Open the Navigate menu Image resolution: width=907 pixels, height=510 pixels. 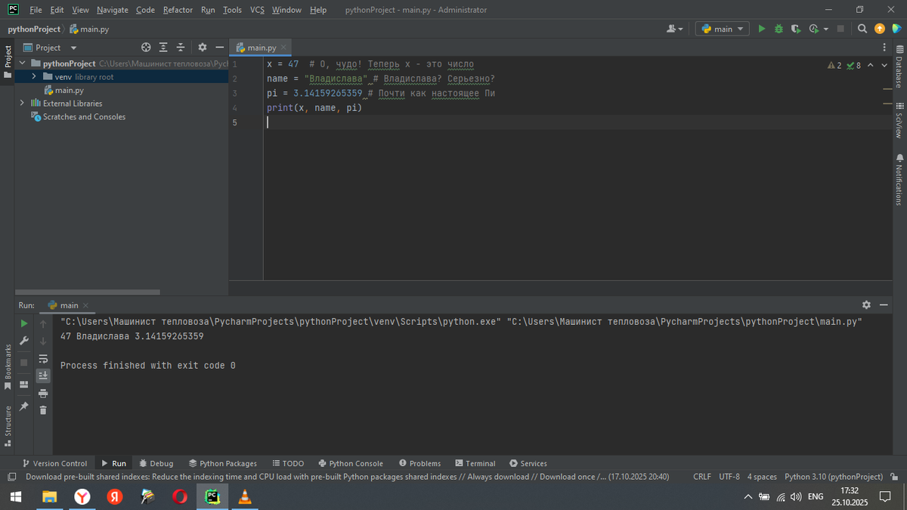[113, 10]
